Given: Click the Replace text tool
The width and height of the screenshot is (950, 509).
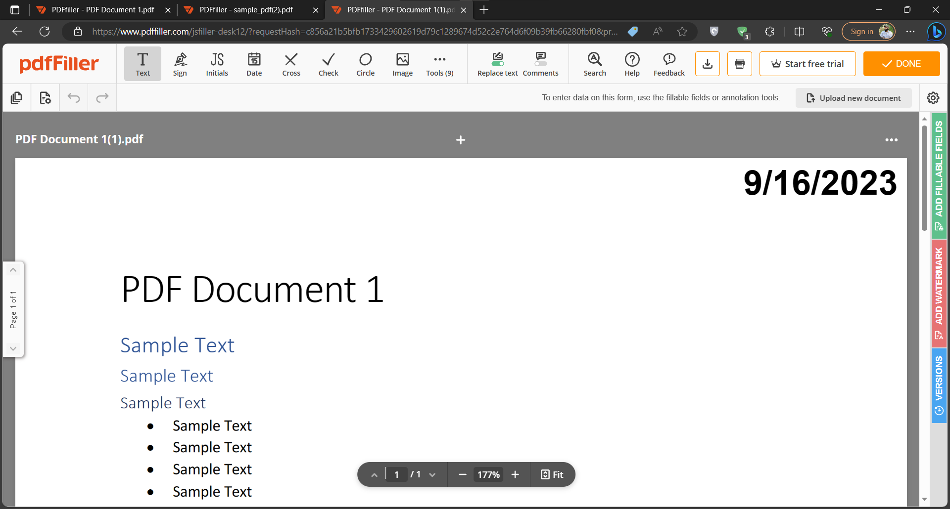Looking at the screenshot, I should click(x=497, y=63).
